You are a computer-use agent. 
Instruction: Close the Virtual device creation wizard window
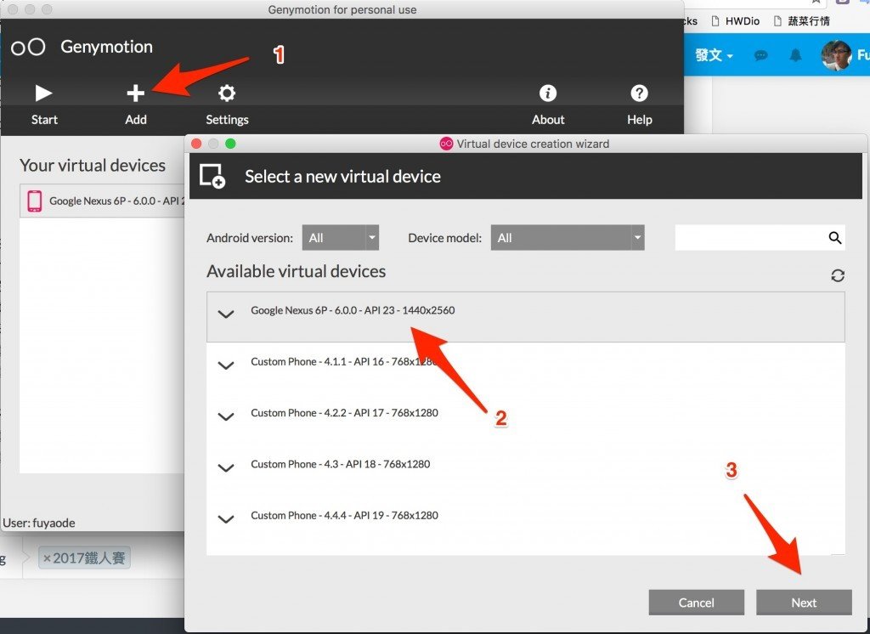click(x=196, y=144)
